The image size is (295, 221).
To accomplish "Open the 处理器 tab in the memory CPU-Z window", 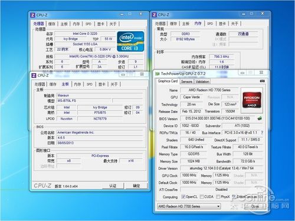I will point(160,24).
